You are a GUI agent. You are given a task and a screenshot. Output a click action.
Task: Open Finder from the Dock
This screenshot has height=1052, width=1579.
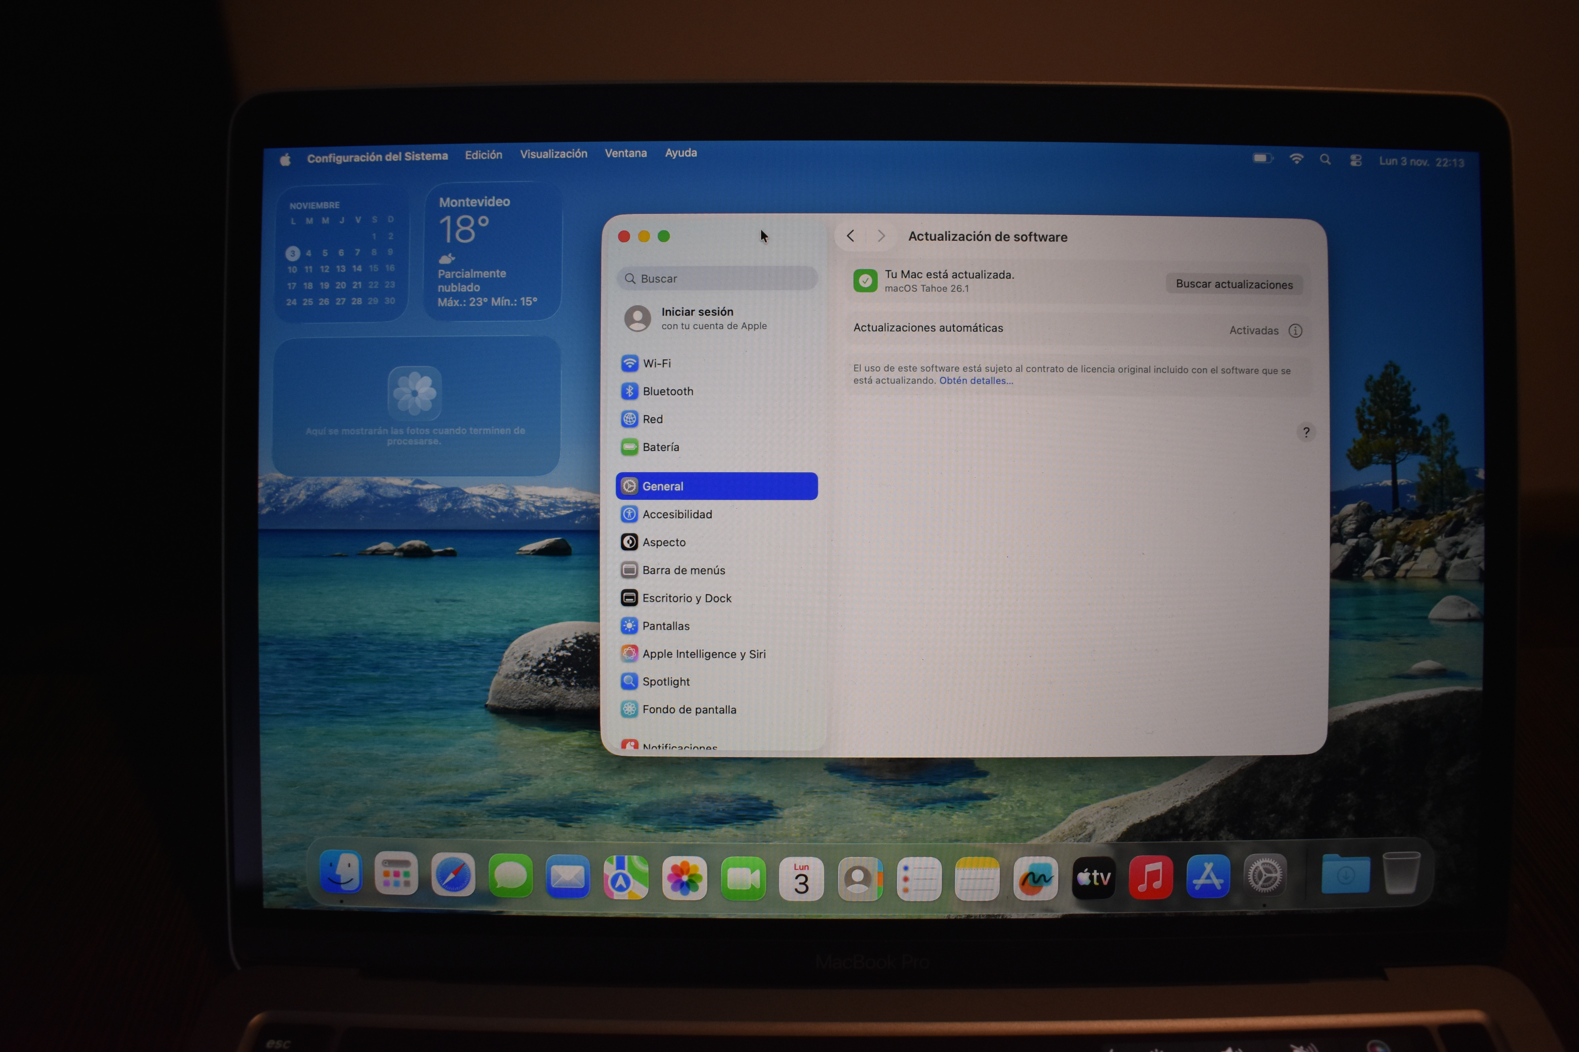click(341, 872)
